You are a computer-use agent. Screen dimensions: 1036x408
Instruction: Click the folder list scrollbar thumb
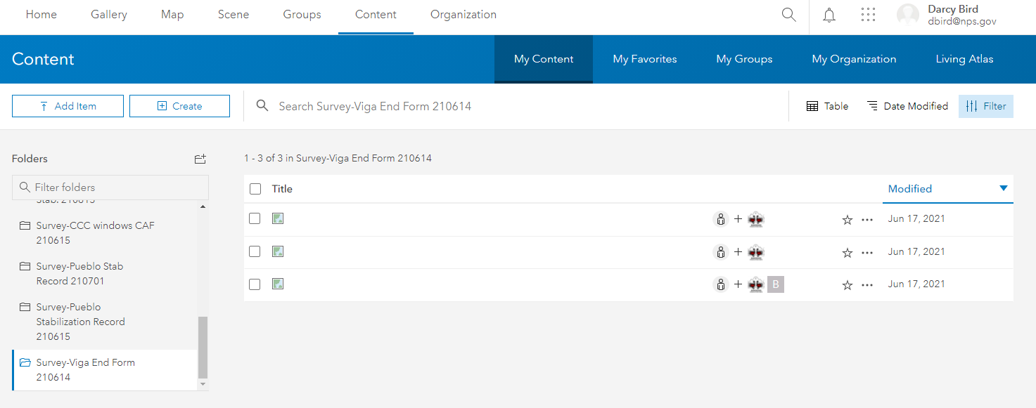tap(203, 347)
